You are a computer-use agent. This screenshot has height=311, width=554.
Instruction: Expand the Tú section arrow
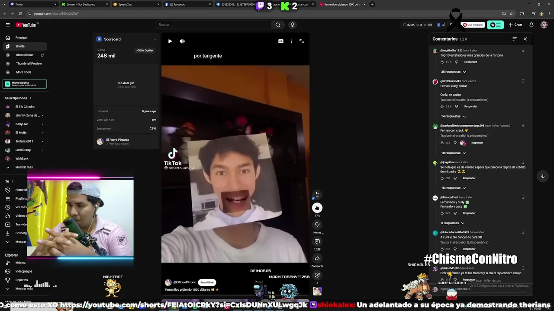coord(12,181)
